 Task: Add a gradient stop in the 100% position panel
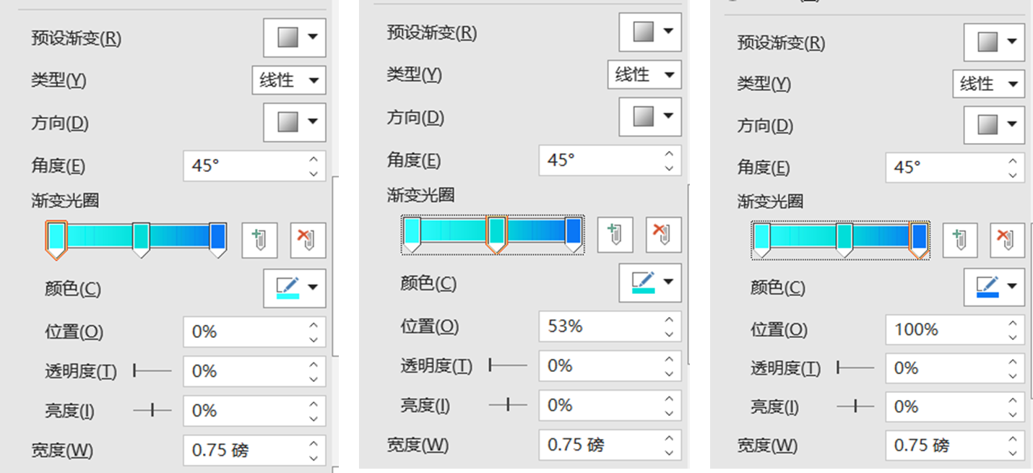click(x=960, y=239)
